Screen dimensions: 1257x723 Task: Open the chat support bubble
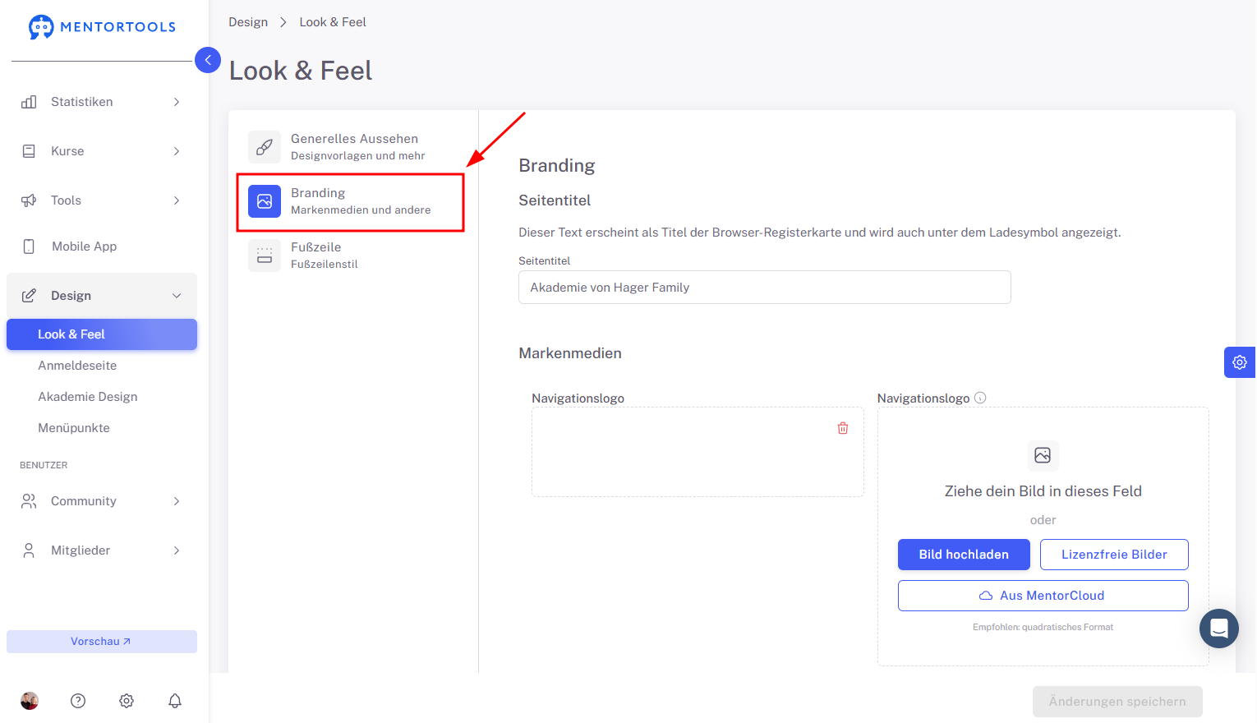[x=1219, y=629]
